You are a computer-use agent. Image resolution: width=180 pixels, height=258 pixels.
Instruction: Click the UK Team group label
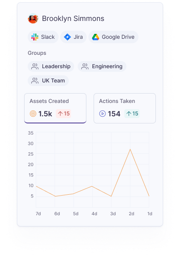54,81
